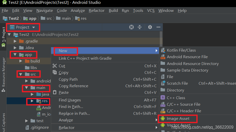Click the Test2 module icon in breadcrumb

coord(5,18)
